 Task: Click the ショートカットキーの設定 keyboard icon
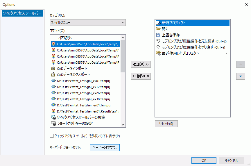coord(53,124)
